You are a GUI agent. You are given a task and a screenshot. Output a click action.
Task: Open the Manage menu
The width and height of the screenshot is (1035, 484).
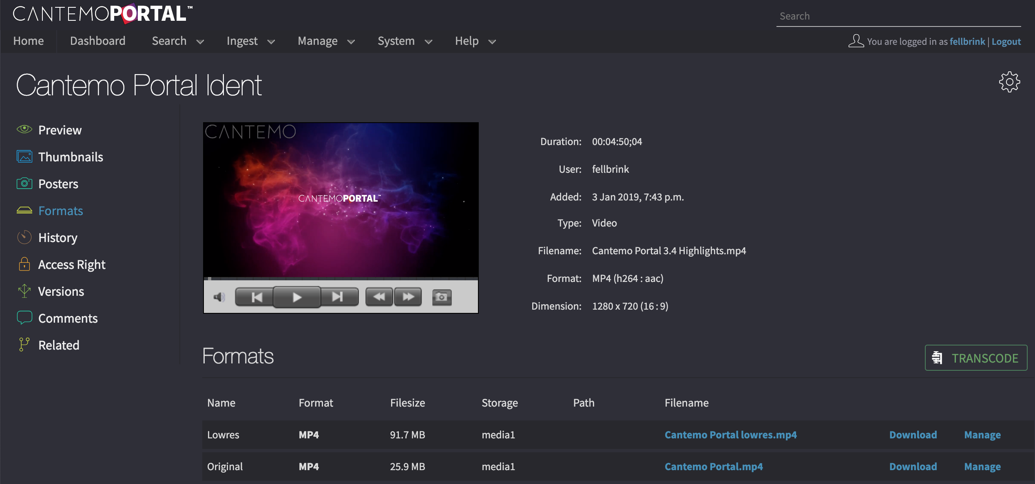(x=318, y=41)
